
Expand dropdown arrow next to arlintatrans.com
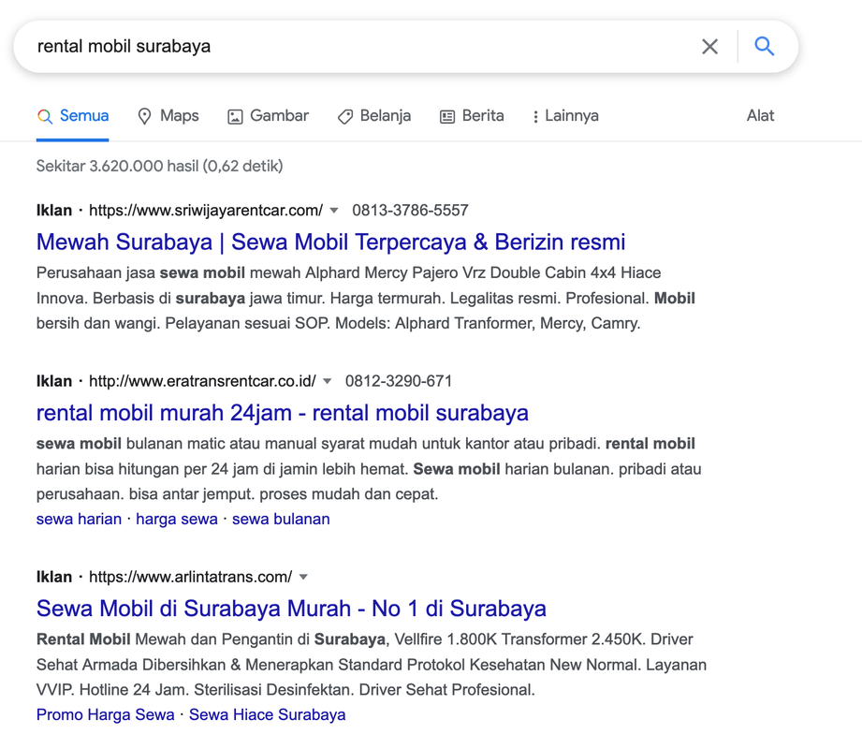click(x=303, y=577)
